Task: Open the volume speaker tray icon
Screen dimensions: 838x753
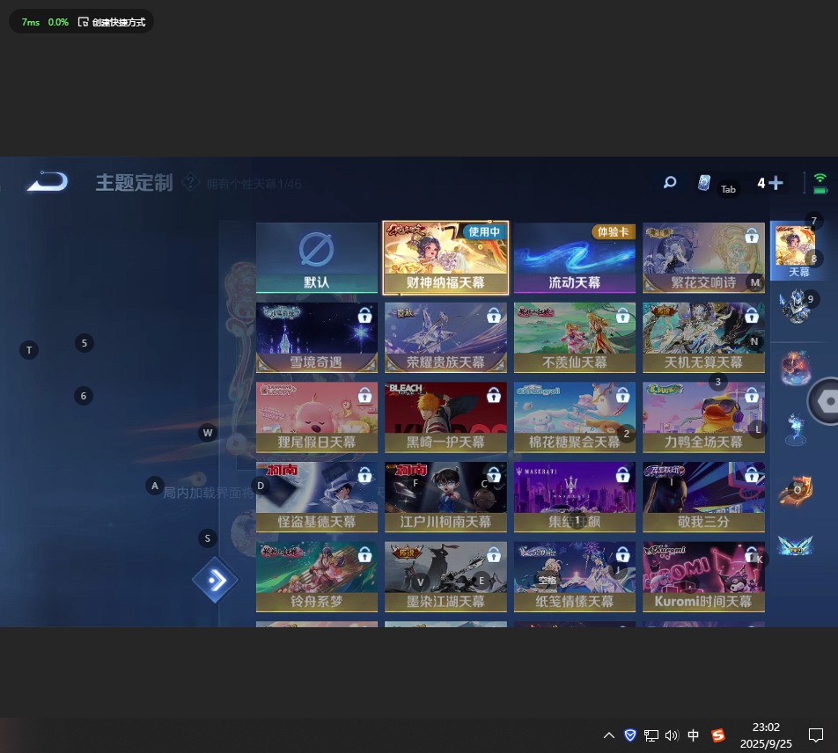Action: [x=672, y=735]
